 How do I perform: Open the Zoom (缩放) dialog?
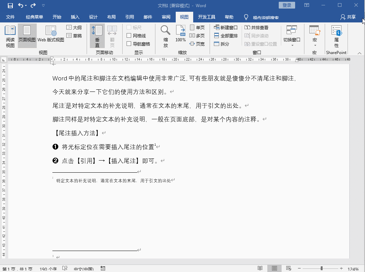(x=165, y=36)
